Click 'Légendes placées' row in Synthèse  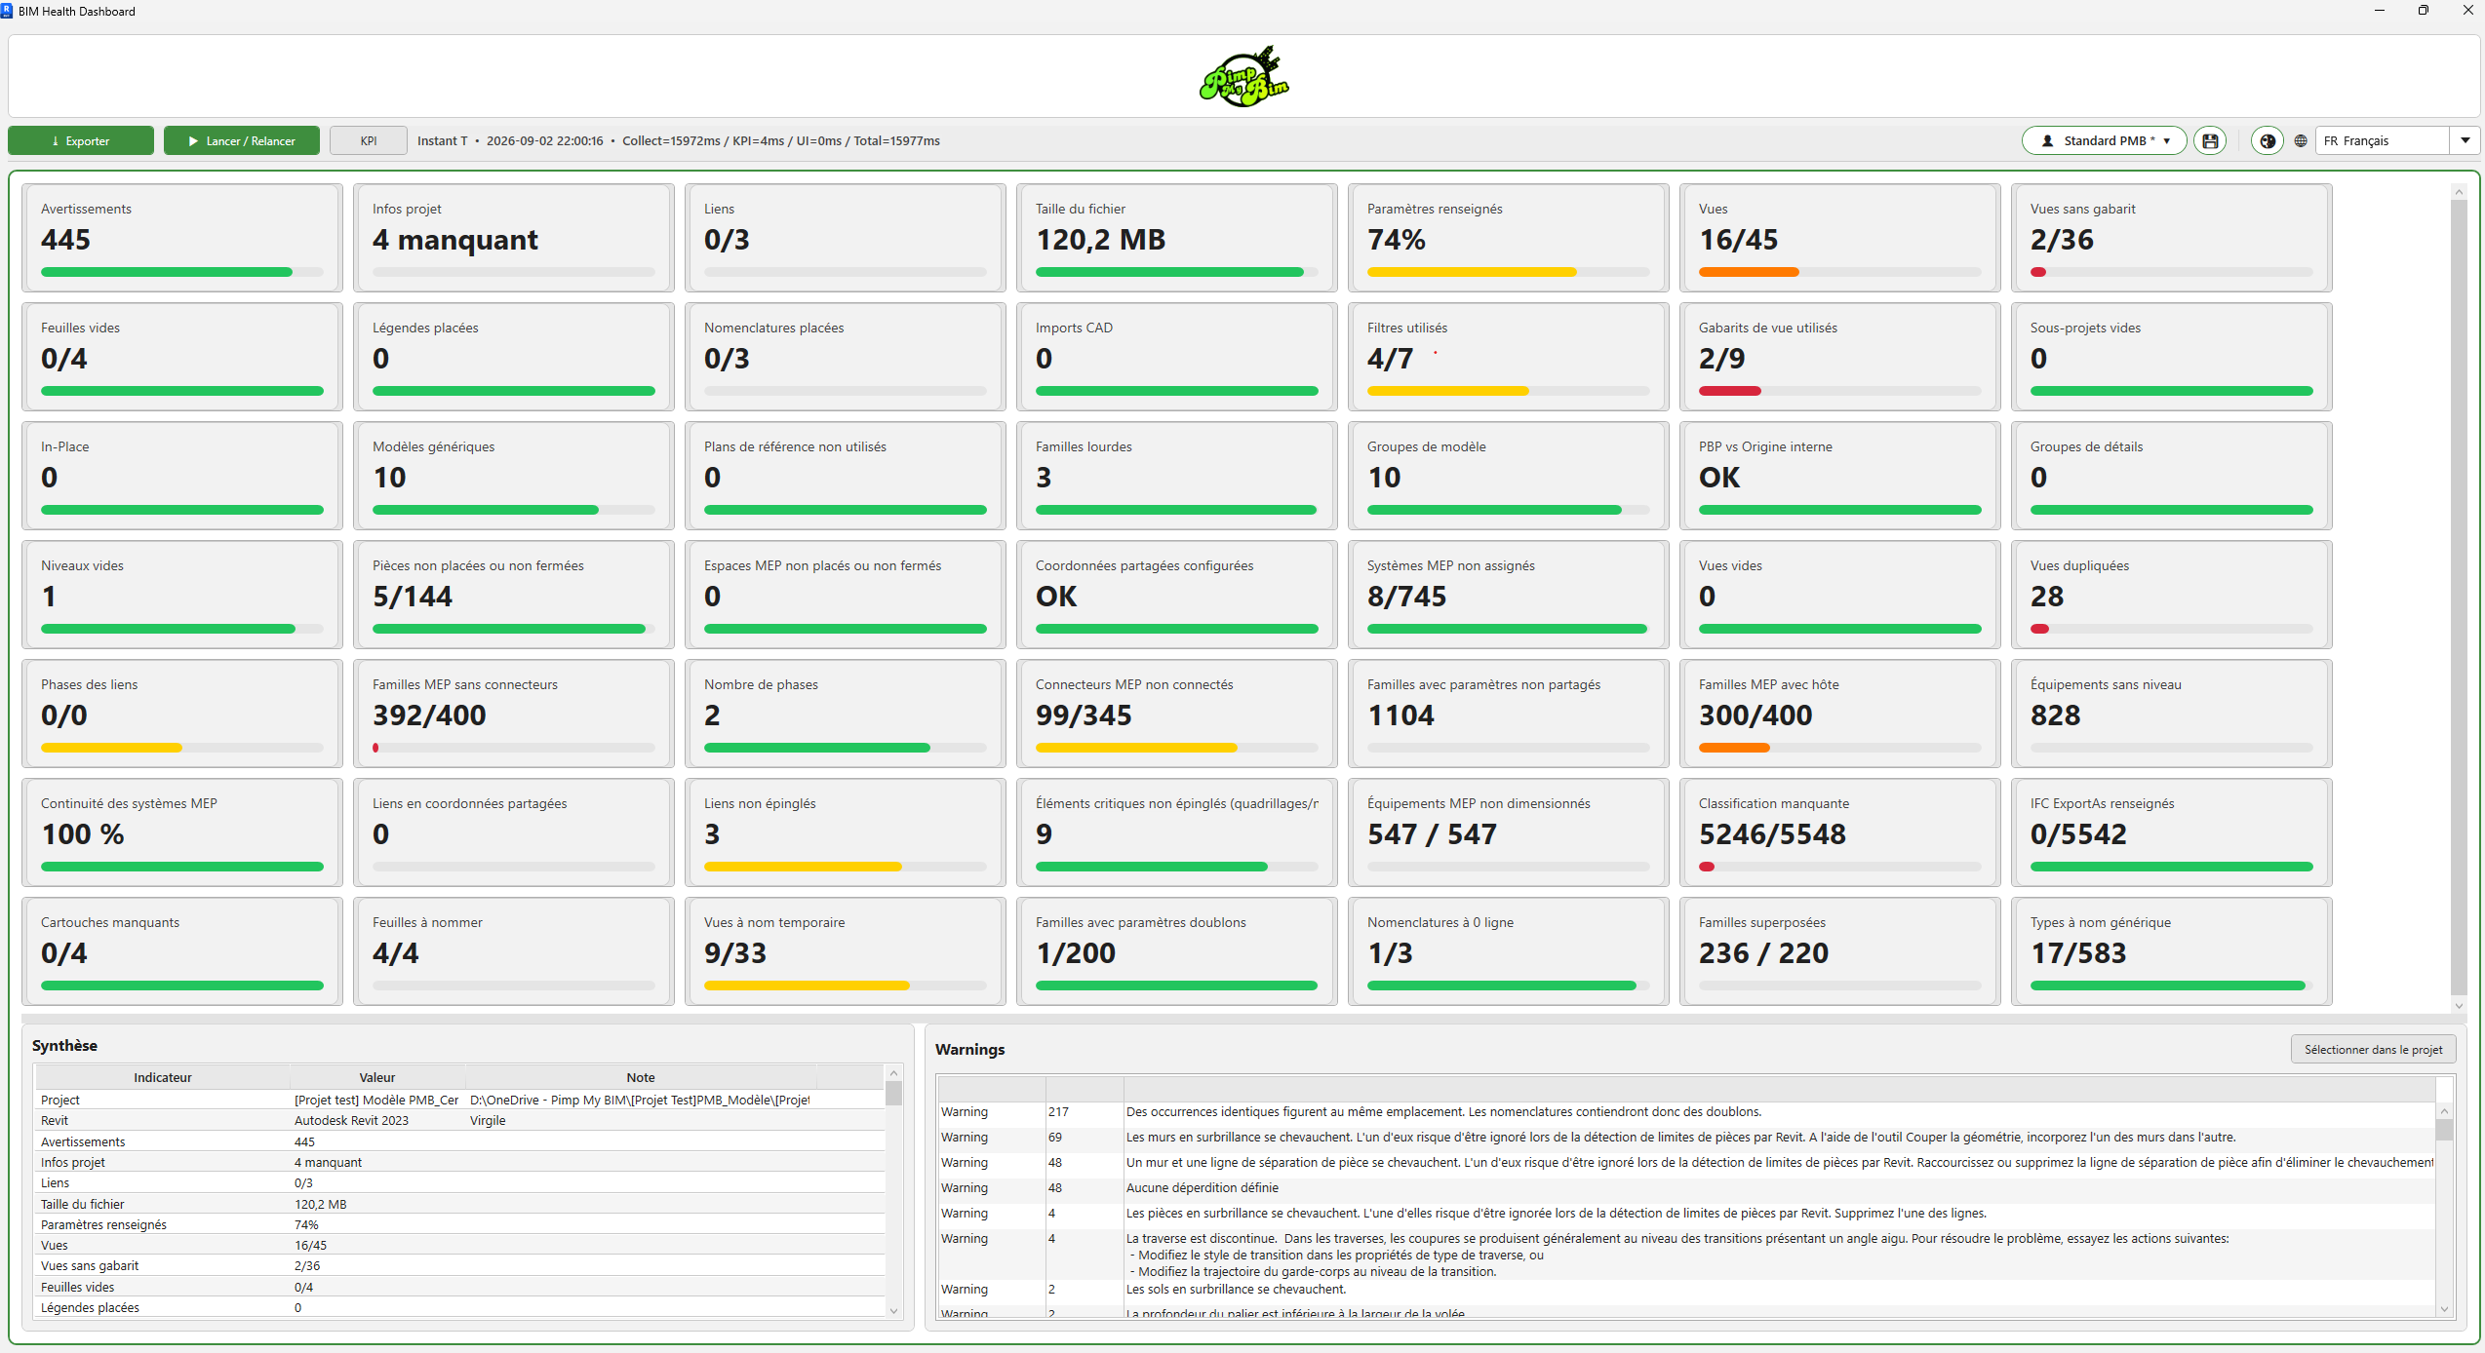pyautogui.click(x=460, y=1308)
